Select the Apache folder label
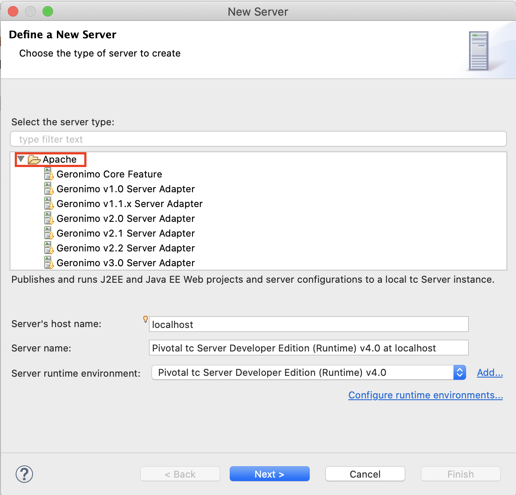Image resolution: width=516 pixels, height=495 pixels. point(60,160)
